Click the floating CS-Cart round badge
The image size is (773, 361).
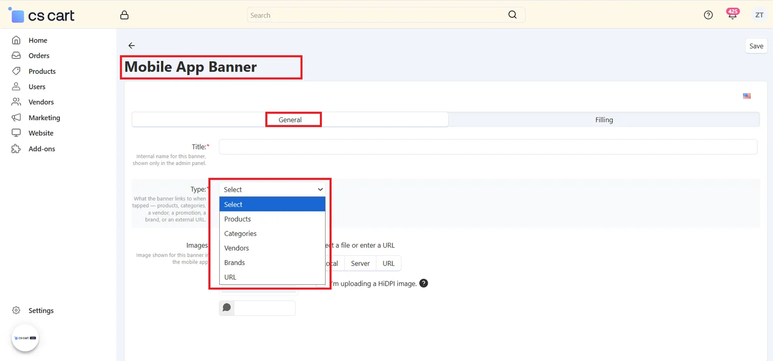pyautogui.click(x=25, y=338)
